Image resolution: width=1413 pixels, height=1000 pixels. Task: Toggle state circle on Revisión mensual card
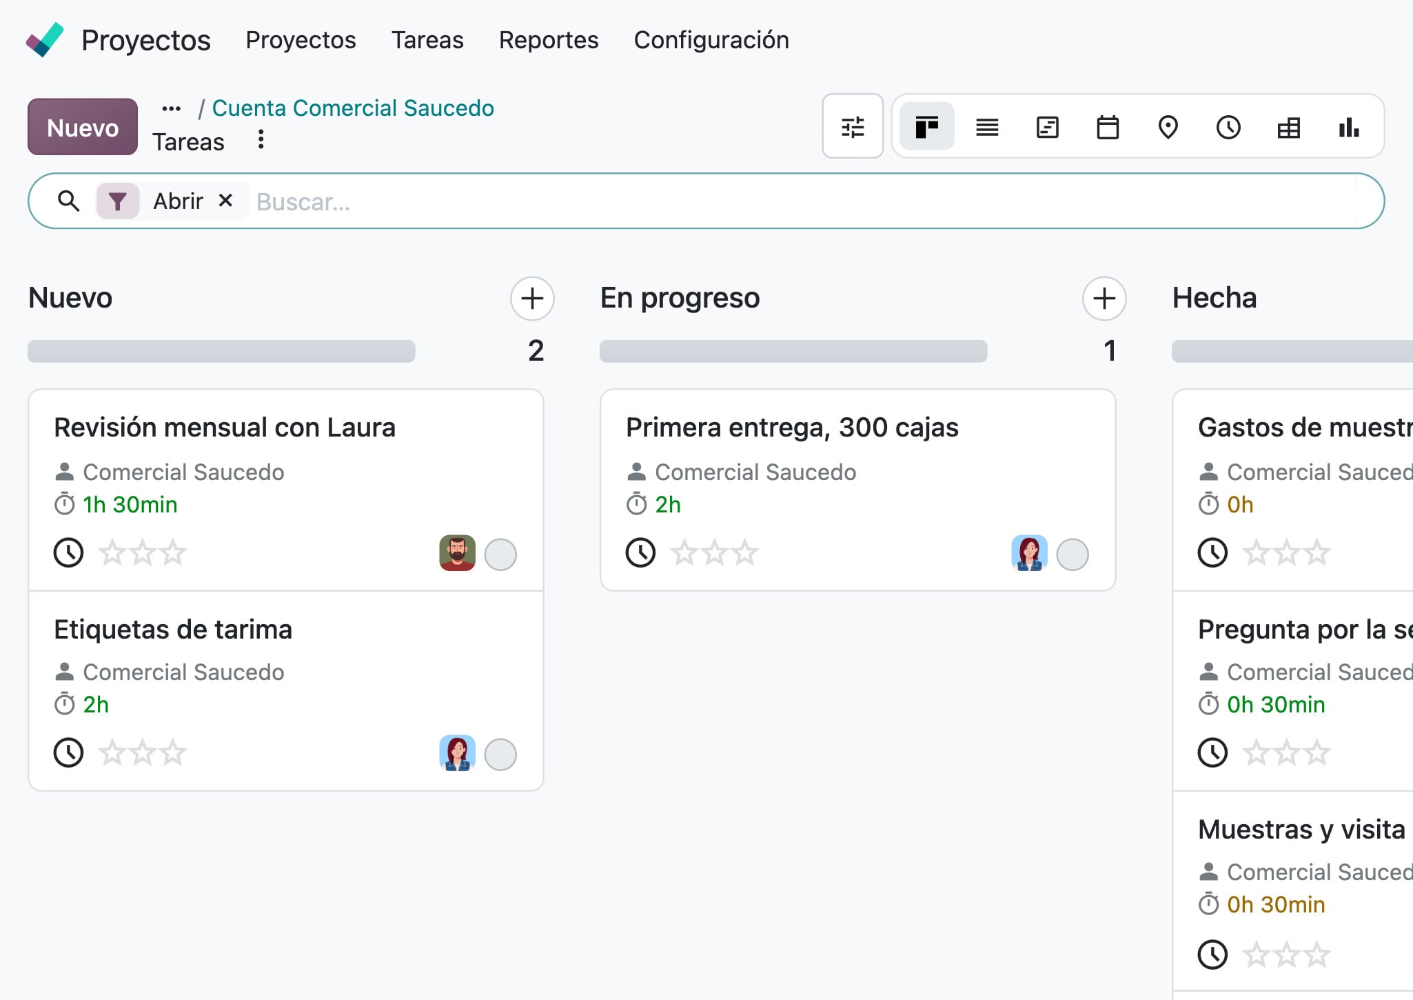tap(500, 554)
